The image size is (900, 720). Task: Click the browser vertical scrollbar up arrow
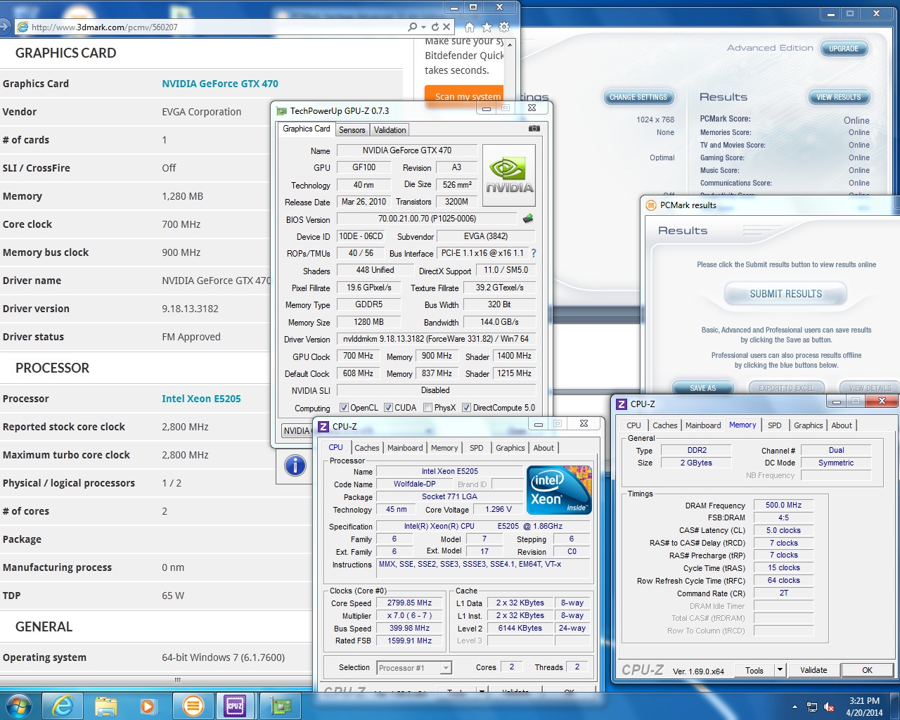pos(510,44)
